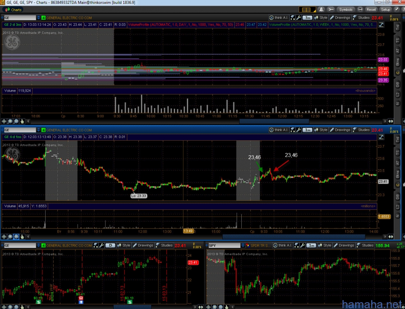Click the 13:49 time marker on middle chart
The height and width of the screenshot is (309, 405).
coord(188,231)
